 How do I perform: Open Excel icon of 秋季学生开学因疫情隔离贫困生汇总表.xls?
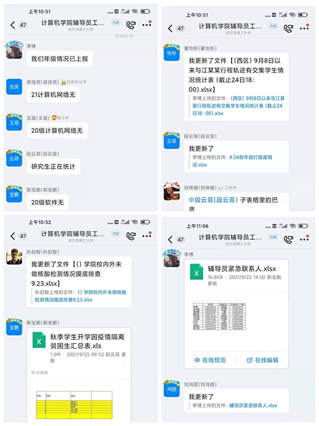coord(39,340)
